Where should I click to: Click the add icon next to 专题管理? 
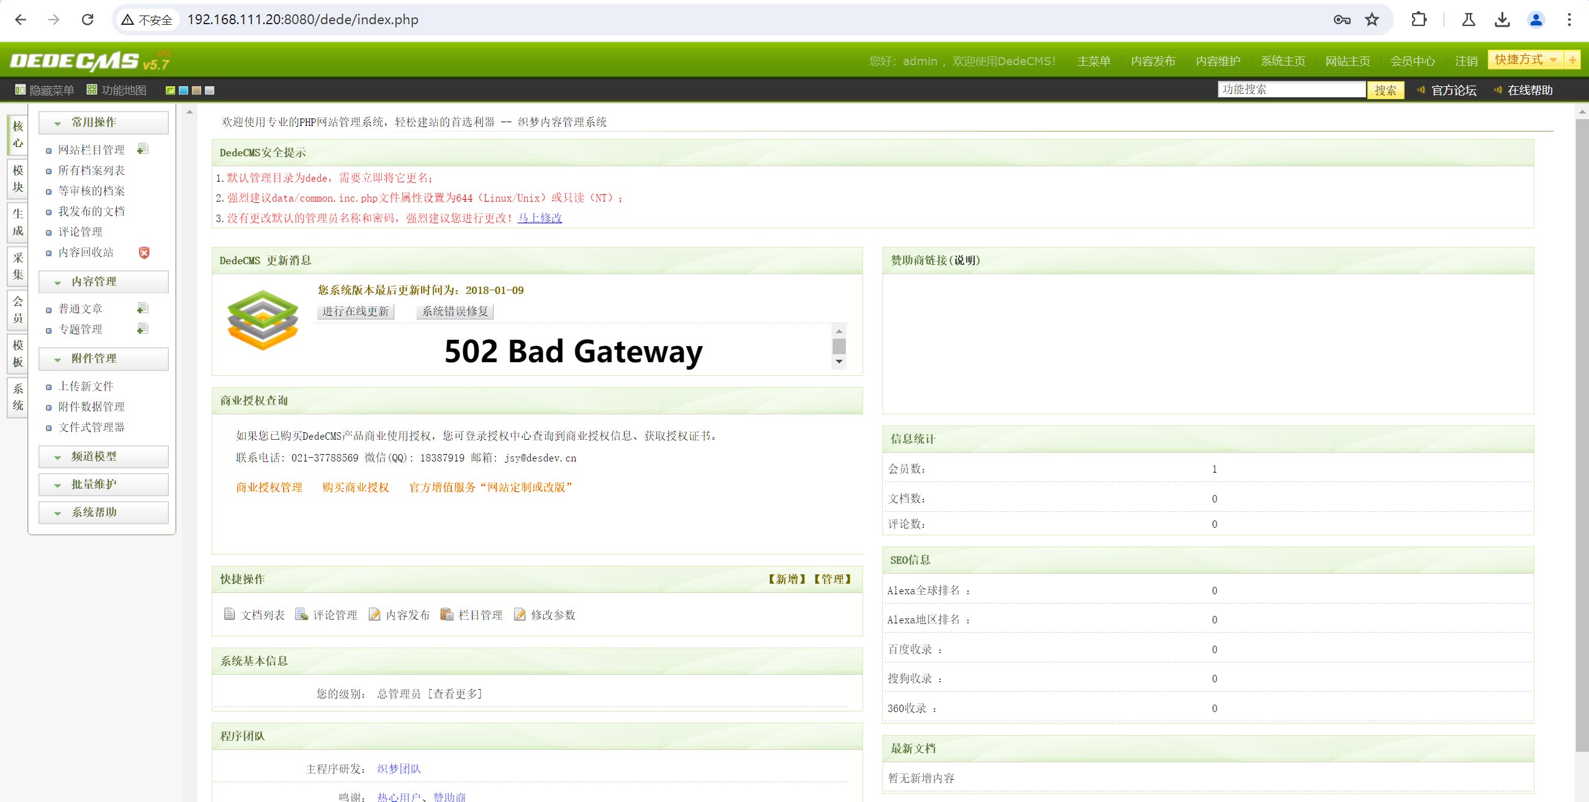click(x=143, y=329)
